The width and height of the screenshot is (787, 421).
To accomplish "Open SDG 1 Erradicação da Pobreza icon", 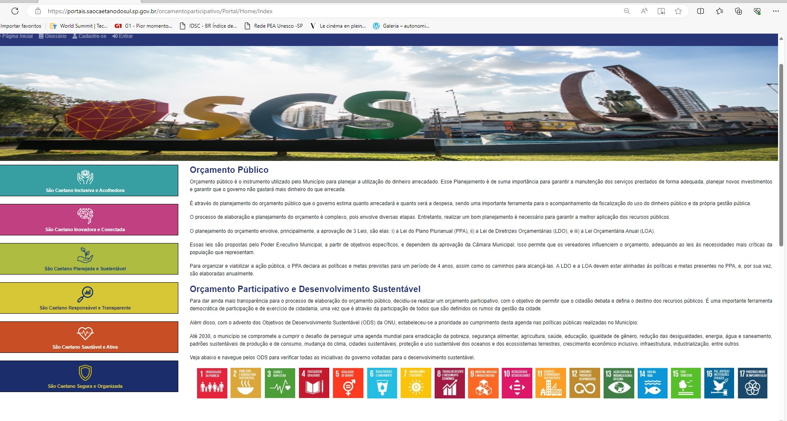I will pyautogui.click(x=212, y=383).
